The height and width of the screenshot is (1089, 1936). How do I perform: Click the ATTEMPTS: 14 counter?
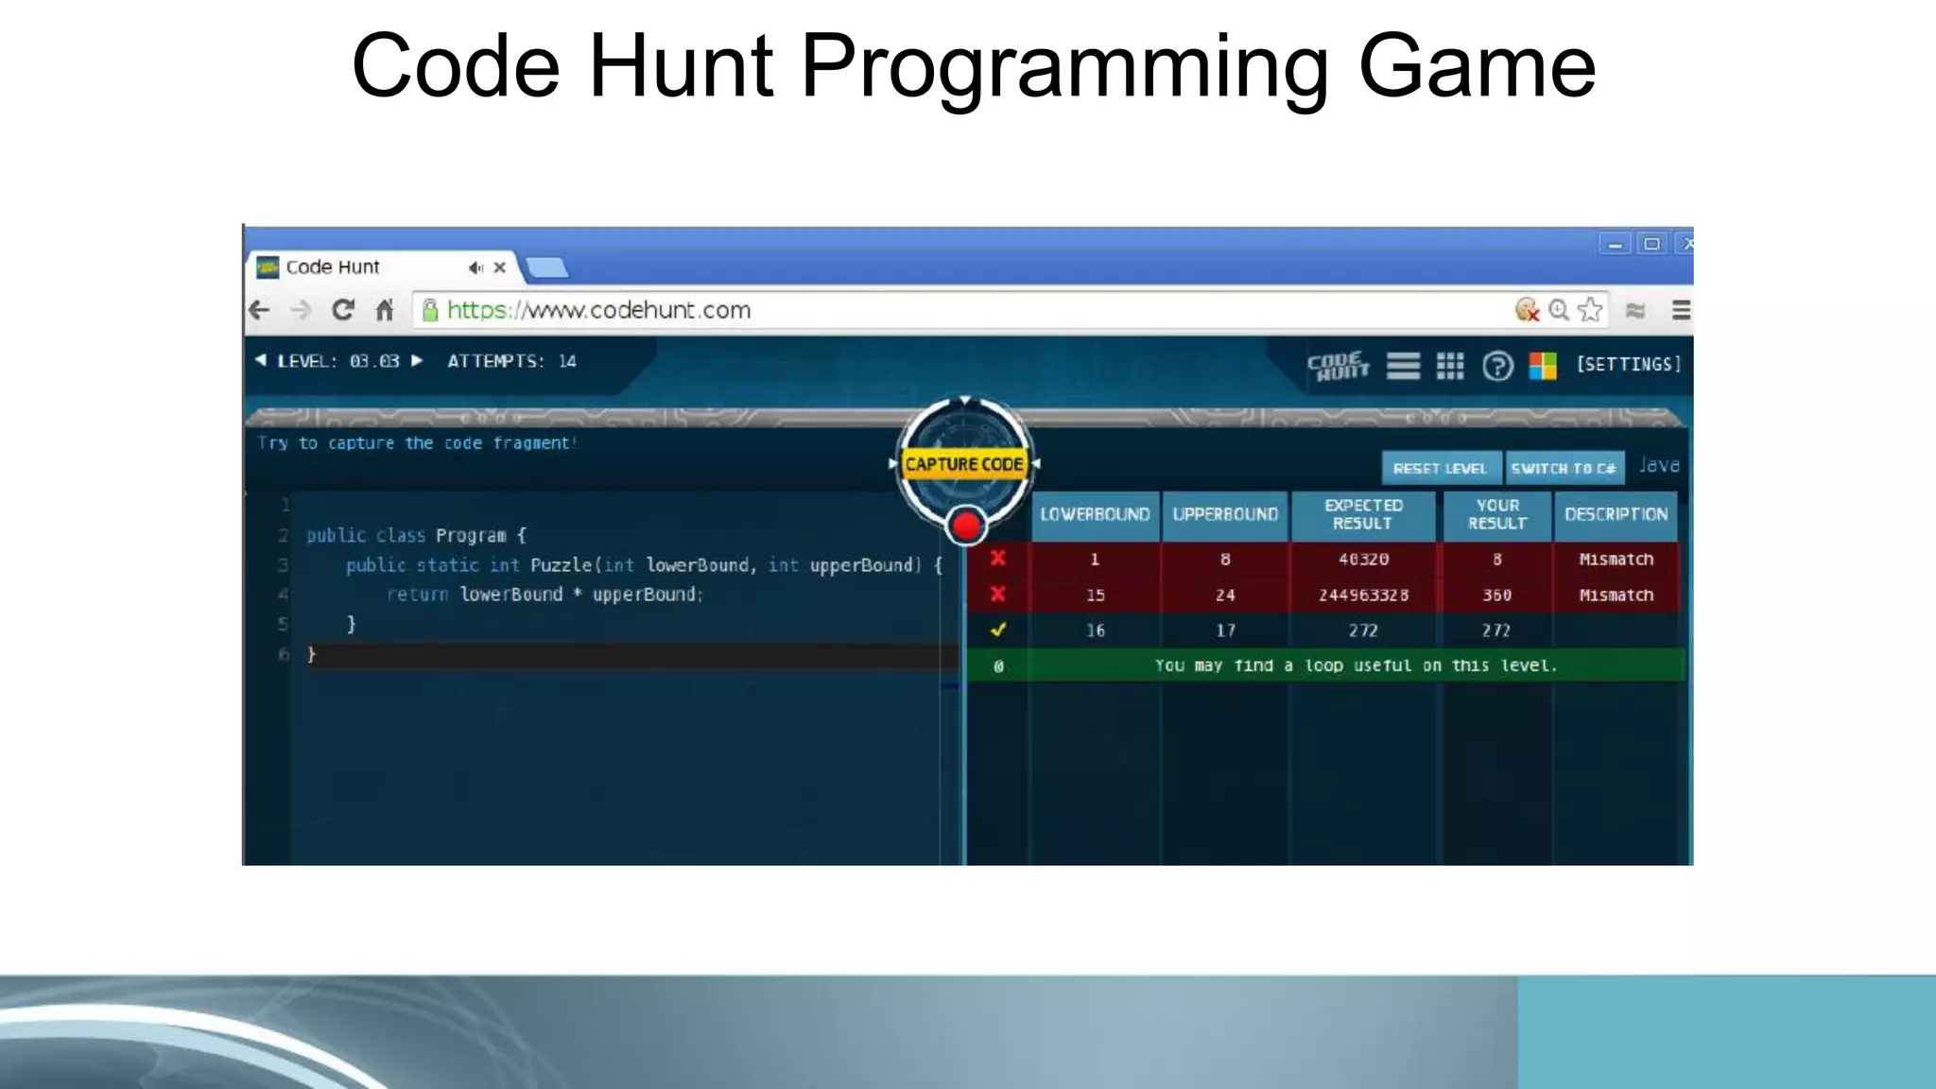coord(511,361)
